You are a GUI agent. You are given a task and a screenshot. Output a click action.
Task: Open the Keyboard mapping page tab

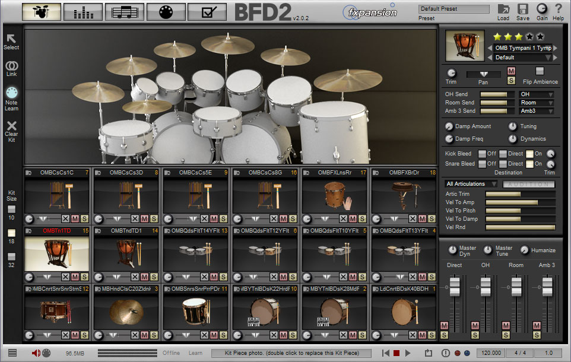166,12
